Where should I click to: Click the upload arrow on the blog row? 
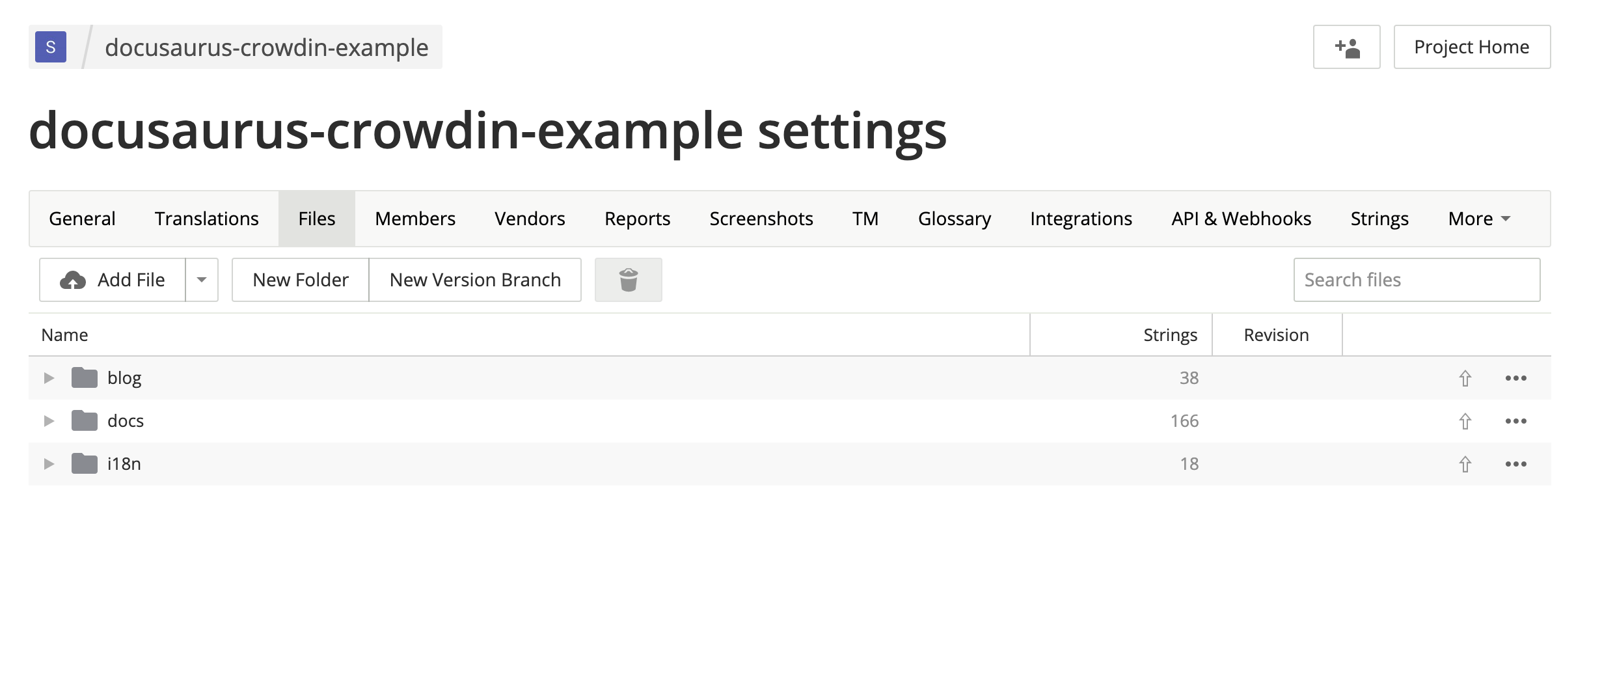pyautogui.click(x=1465, y=377)
